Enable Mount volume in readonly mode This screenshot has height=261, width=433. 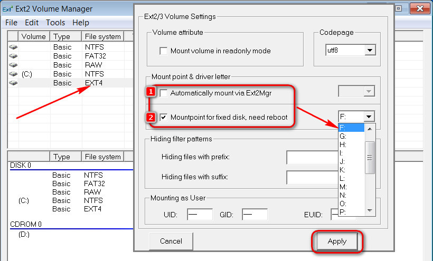164,51
